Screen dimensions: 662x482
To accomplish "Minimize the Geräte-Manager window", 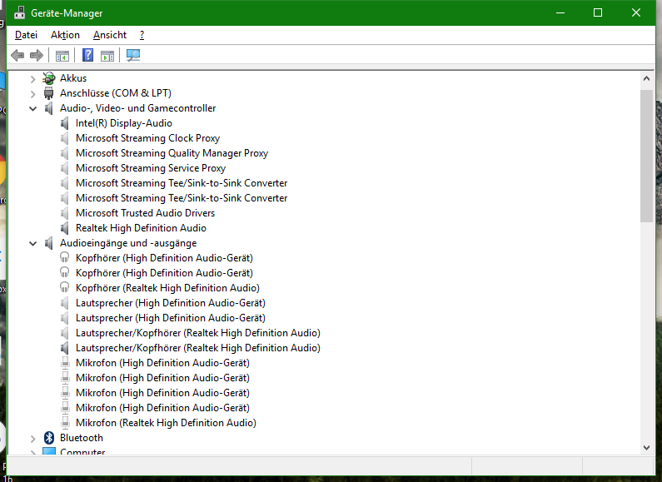I will tap(560, 12).
